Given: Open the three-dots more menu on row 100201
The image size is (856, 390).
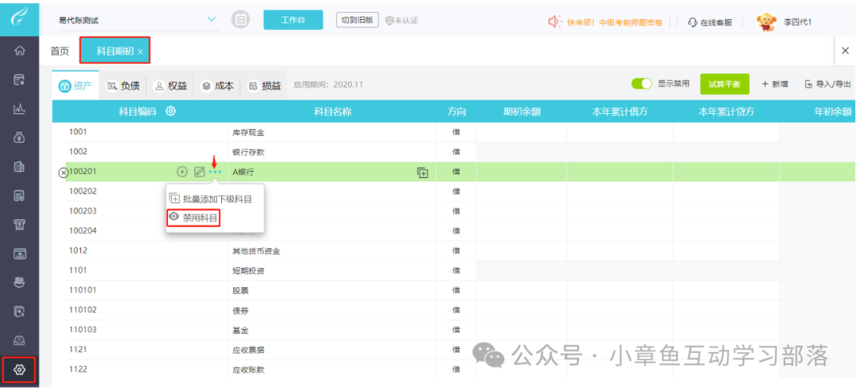Looking at the screenshot, I should click(x=215, y=172).
